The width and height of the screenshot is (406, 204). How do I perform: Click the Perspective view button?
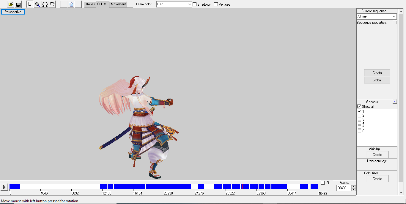point(13,12)
